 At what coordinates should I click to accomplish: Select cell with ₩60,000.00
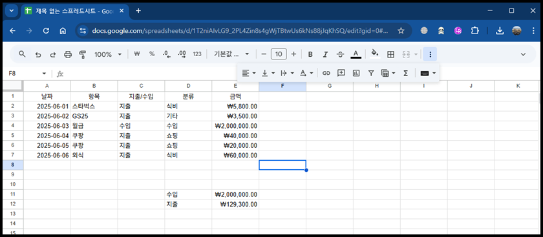coord(235,156)
